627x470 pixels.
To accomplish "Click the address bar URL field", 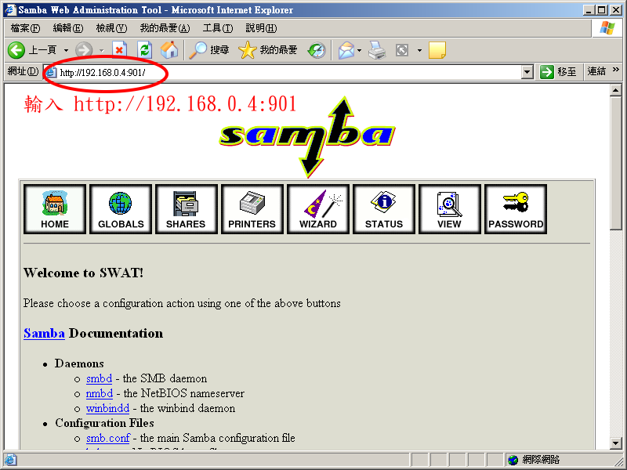I will (x=282, y=72).
